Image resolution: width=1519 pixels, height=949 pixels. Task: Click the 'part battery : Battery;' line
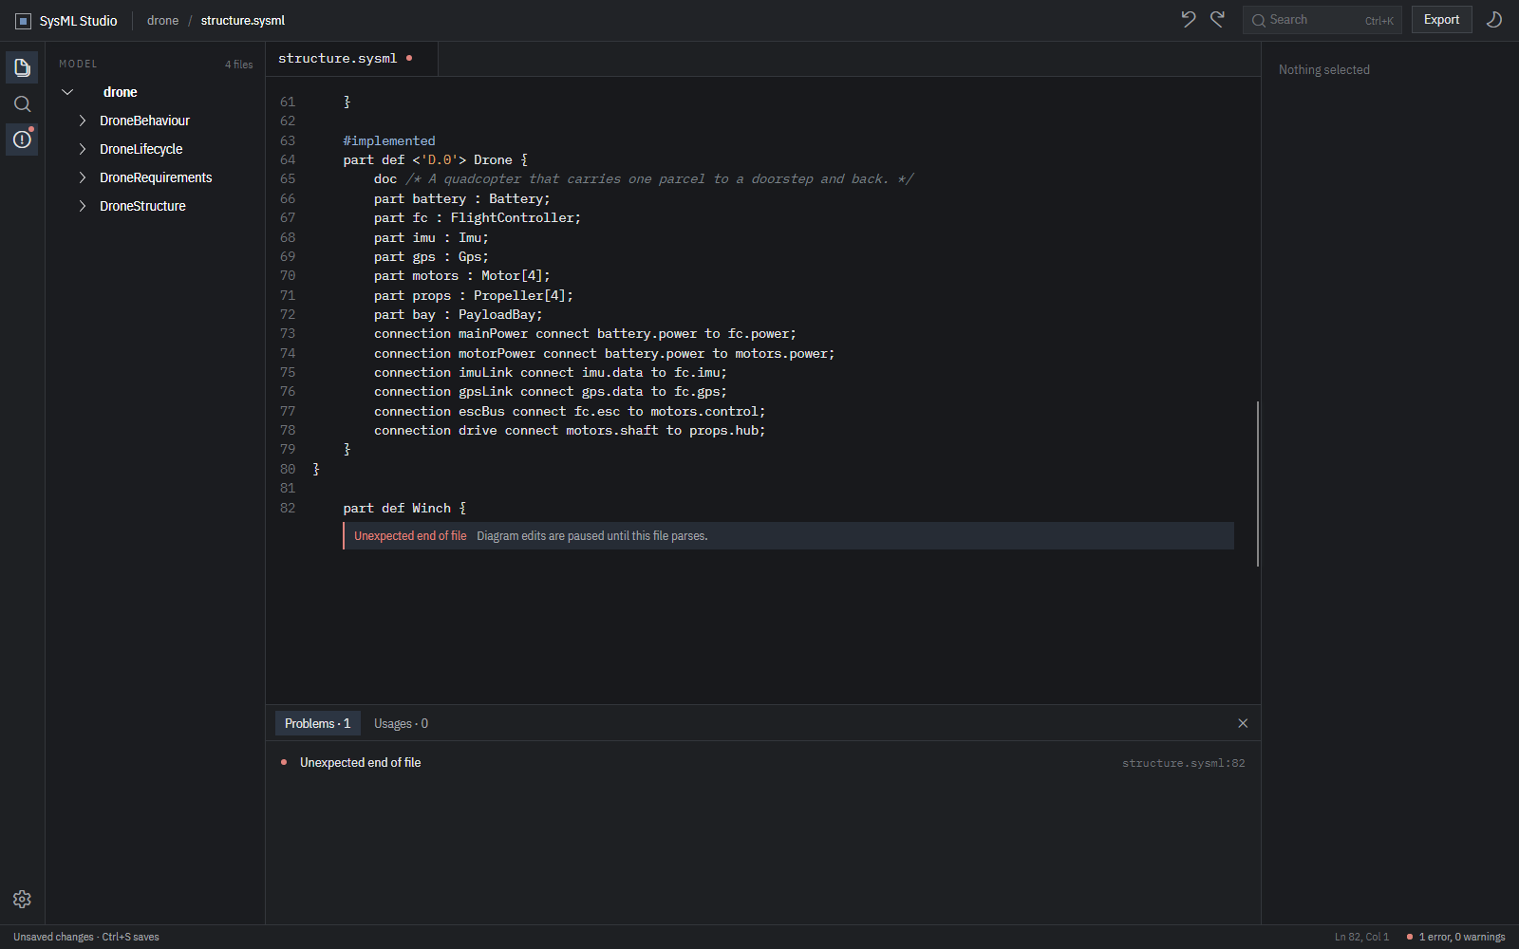[x=462, y=198]
